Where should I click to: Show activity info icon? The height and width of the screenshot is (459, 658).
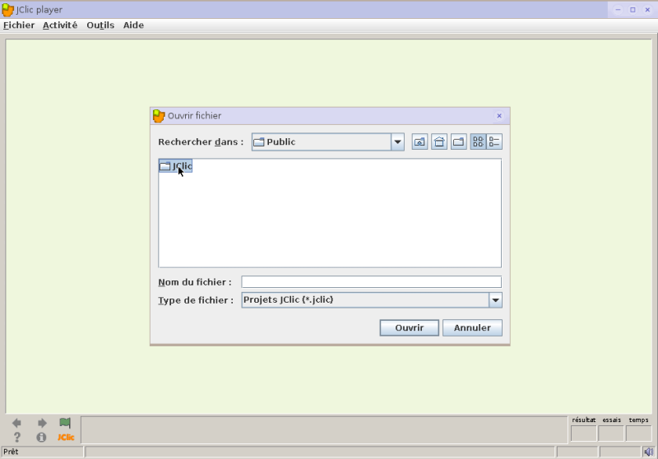pos(41,437)
